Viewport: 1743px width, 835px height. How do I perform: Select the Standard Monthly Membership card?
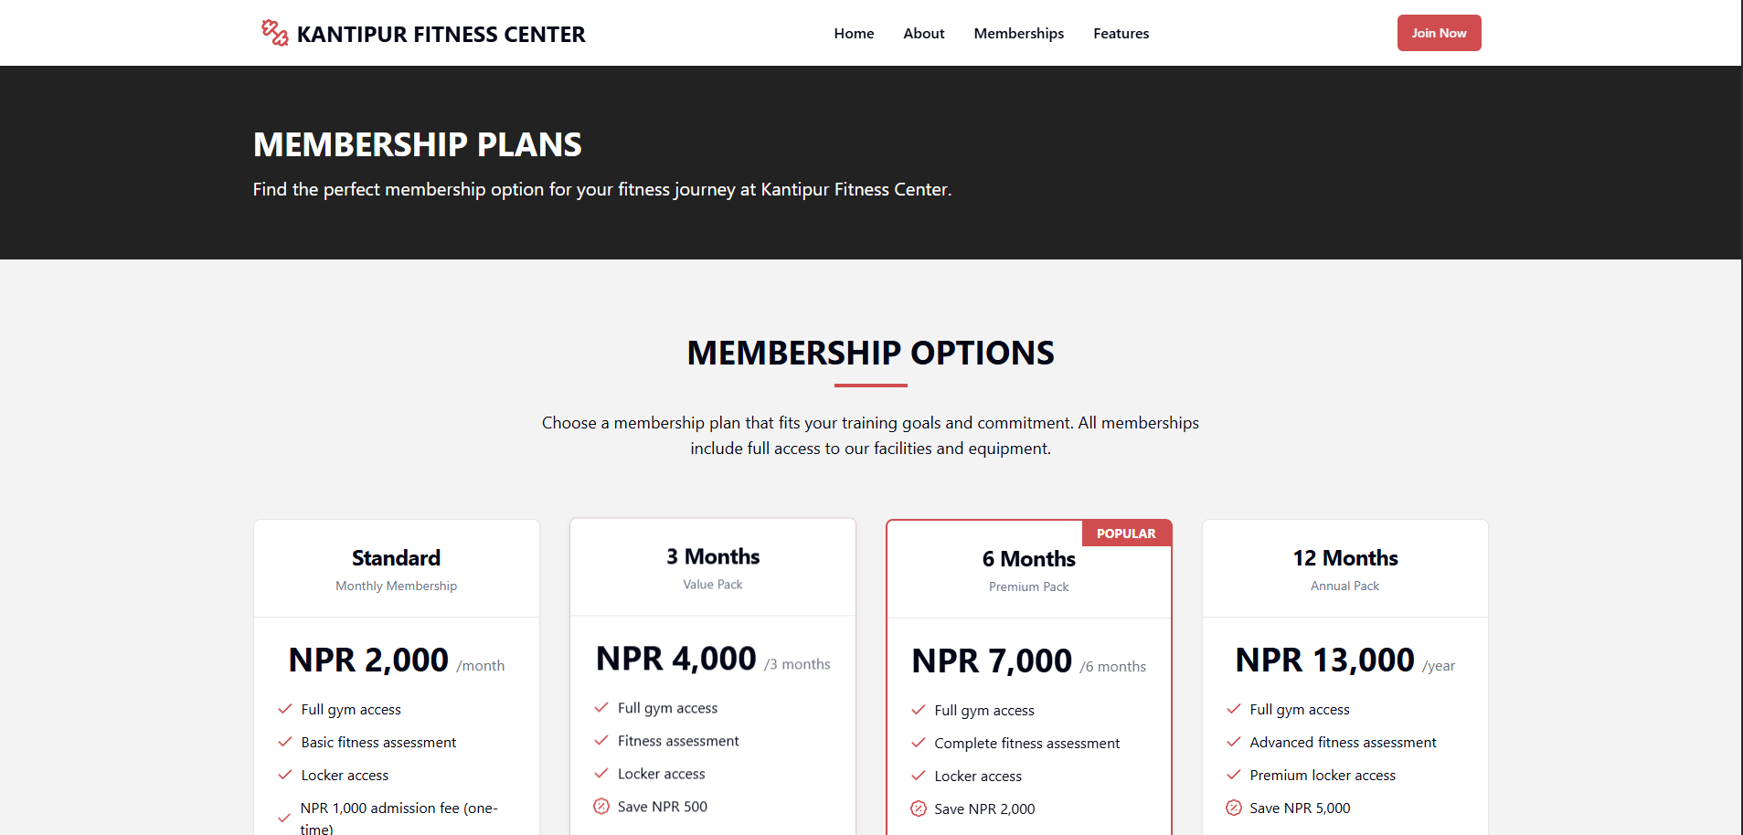point(396,568)
